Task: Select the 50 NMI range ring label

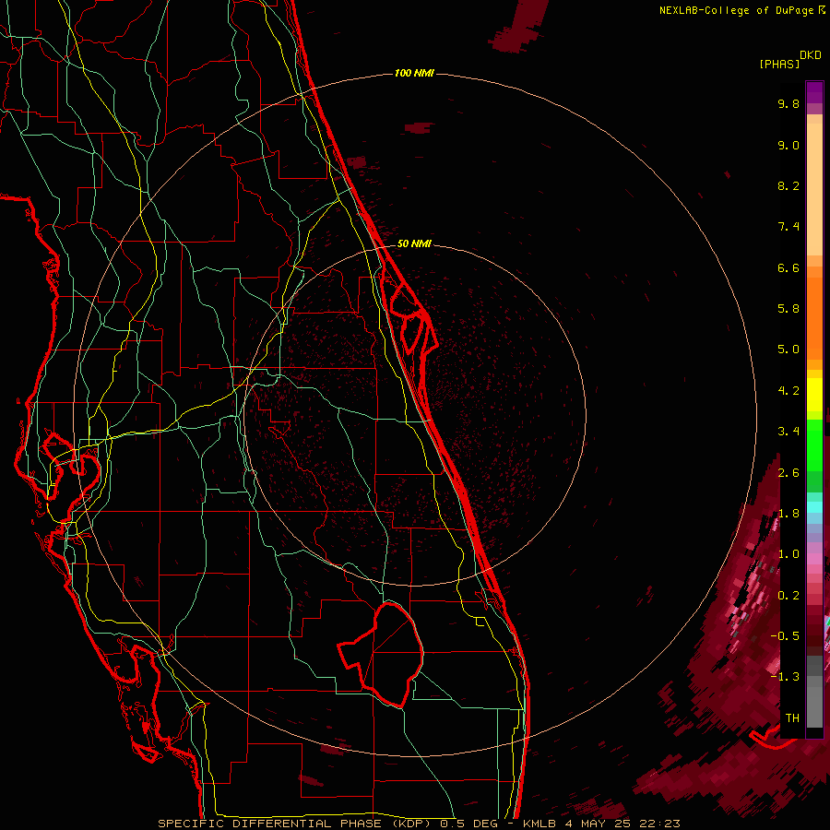Action: coord(414,243)
